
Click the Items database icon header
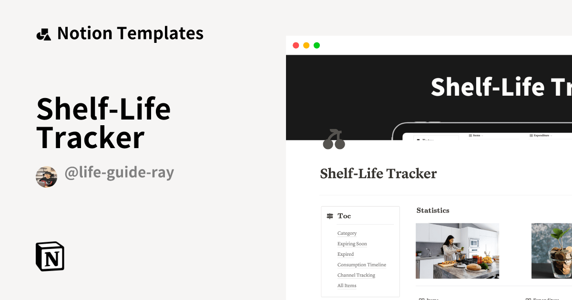click(470, 136)
